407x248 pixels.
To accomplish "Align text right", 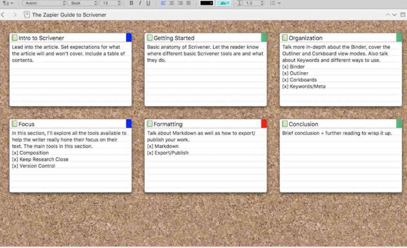I will [180, 3].
